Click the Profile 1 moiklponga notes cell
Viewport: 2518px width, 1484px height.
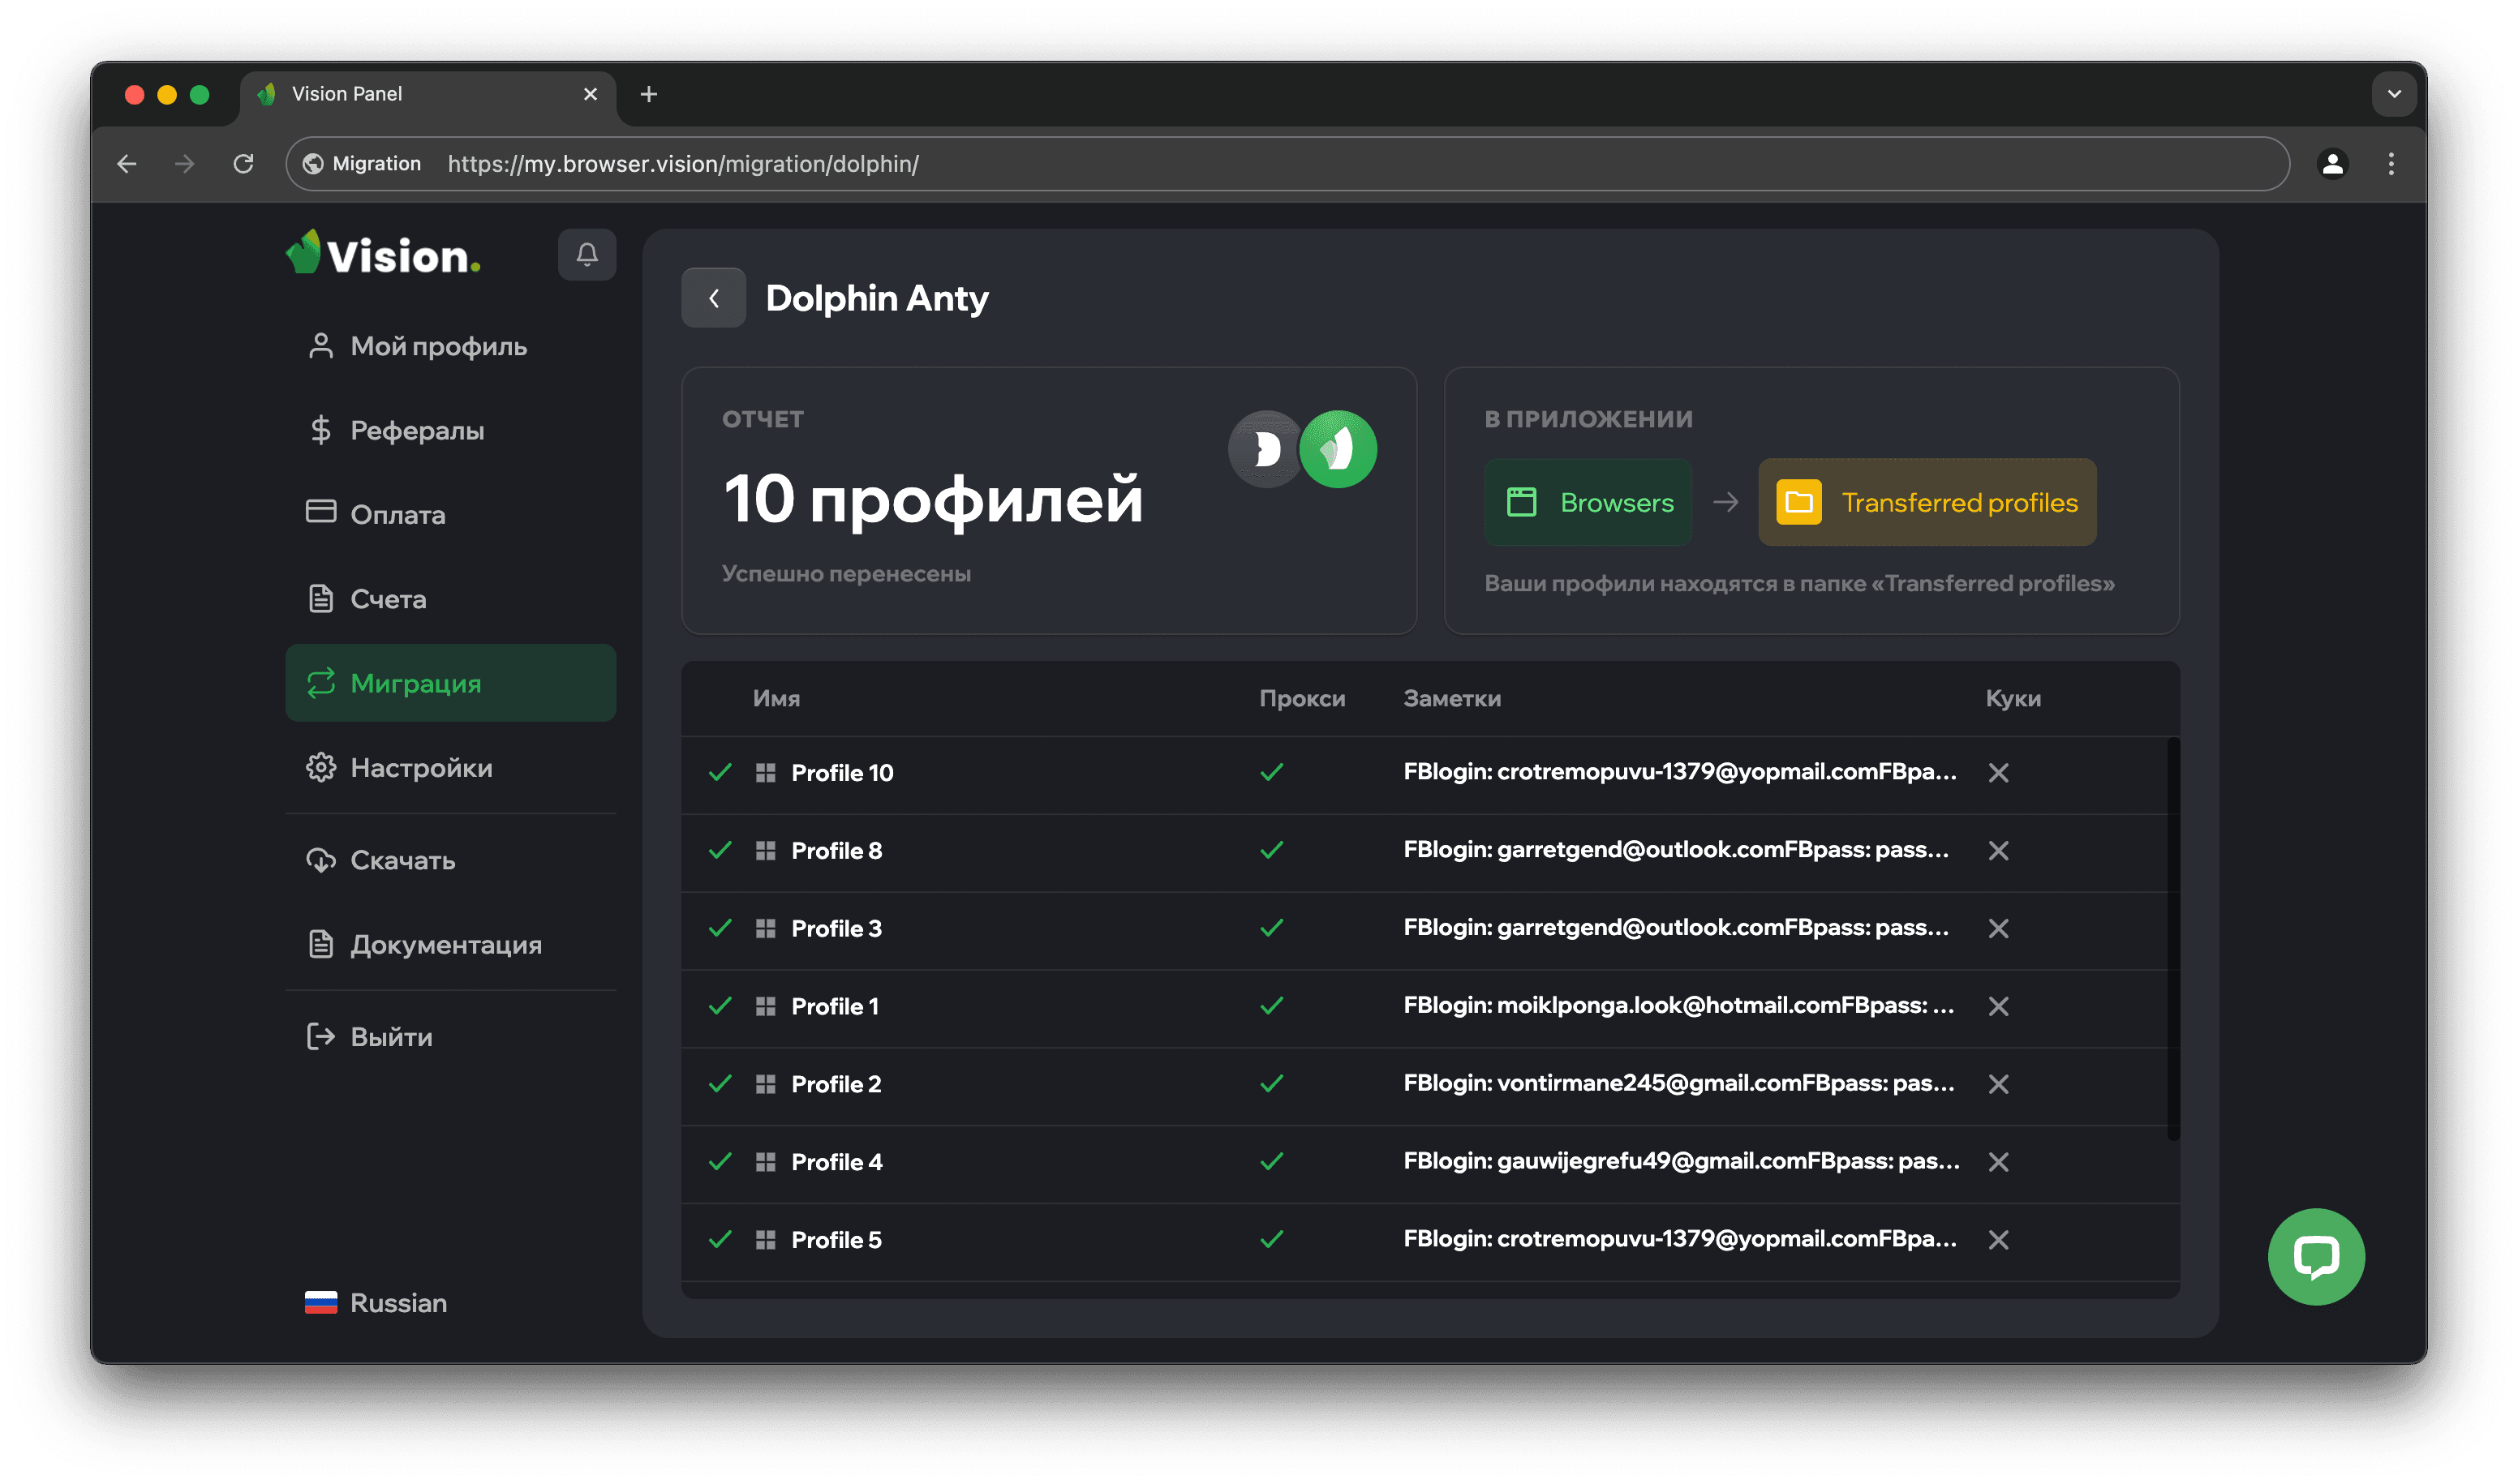pos(1678,1005)
